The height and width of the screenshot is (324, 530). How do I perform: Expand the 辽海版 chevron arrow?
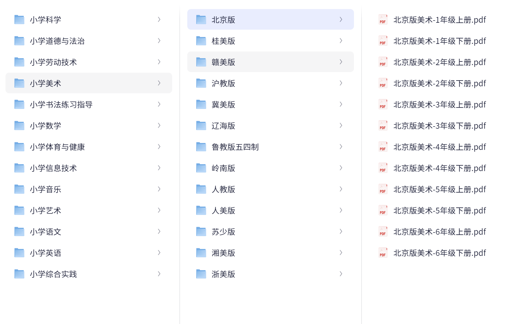[x=341, y=125]
